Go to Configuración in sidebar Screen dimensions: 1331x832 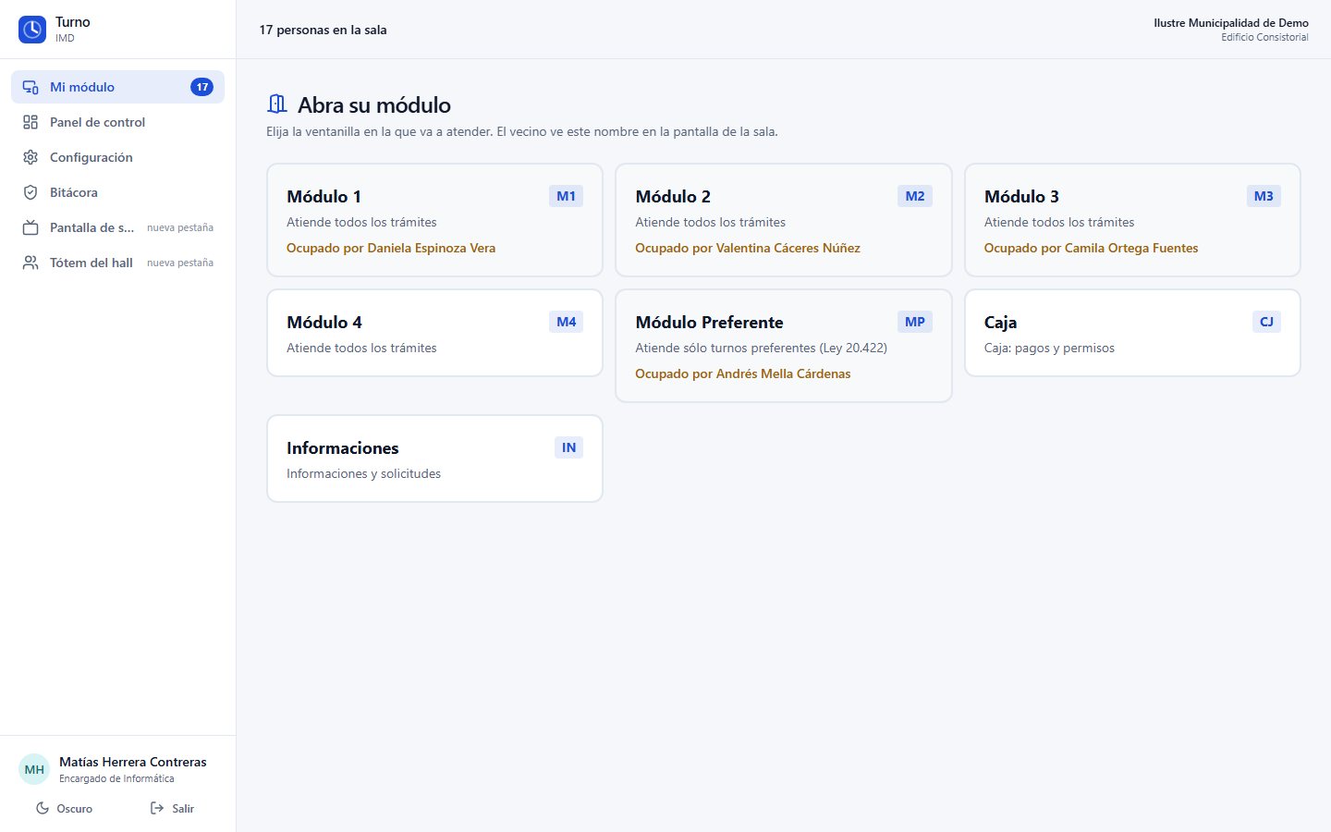pyautogui.click(x=117, y=157)
